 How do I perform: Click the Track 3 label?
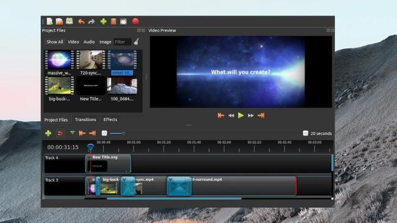[52, 180]
